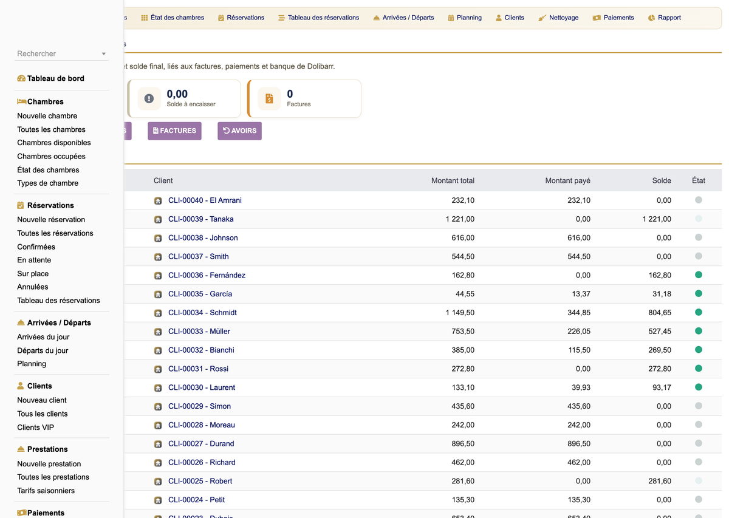Click the AVOIRS button

(239, 131)
